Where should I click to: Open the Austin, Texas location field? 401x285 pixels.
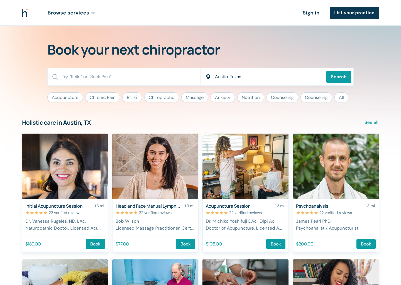[263, 77]
